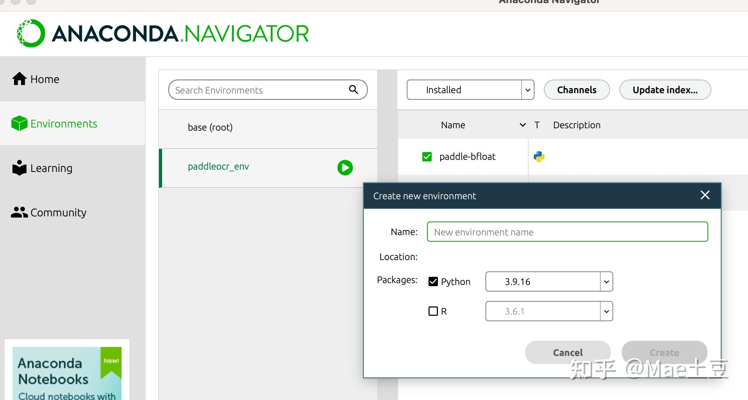Click the T column header

537,125
